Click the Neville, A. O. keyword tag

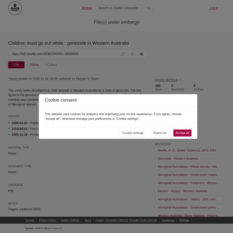point(187,150)
